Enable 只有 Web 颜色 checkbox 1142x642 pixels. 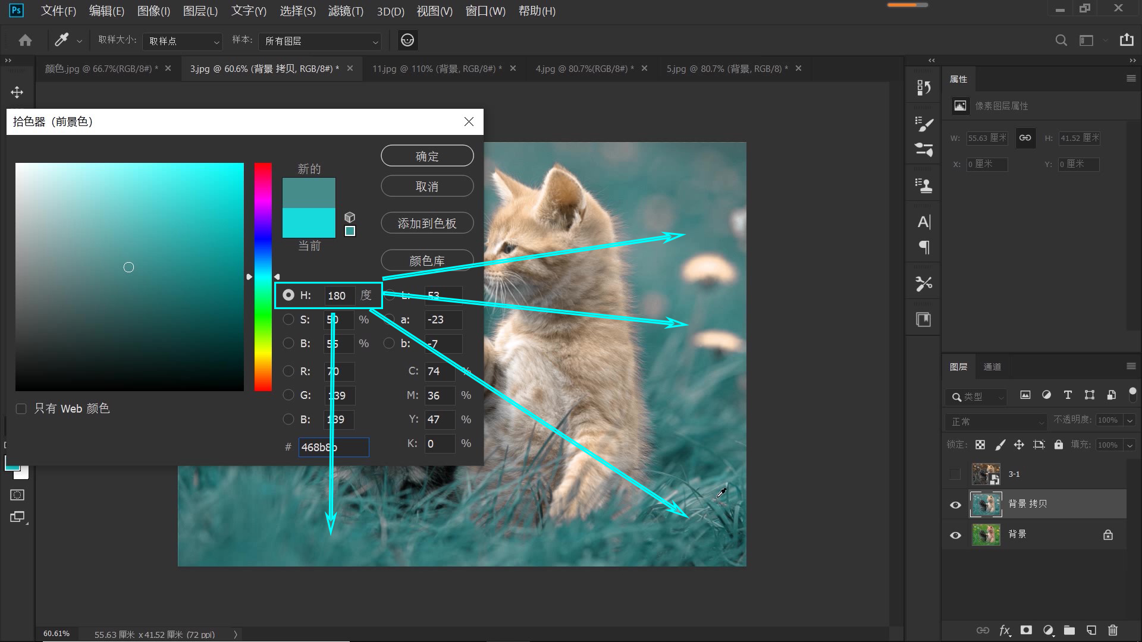[21, 409]
